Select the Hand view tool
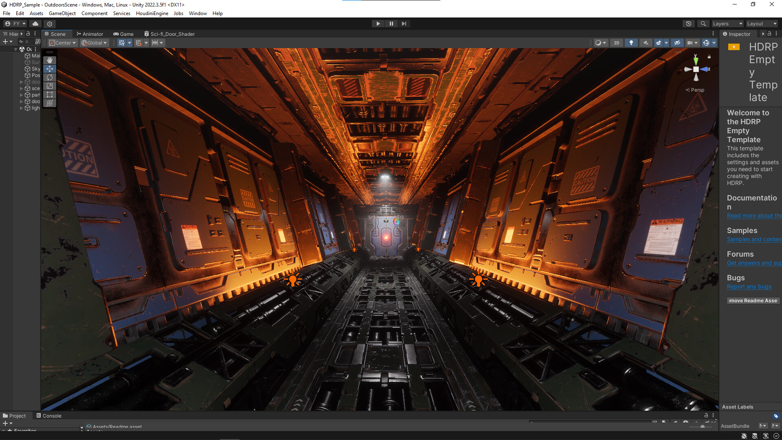Screen dimensions: 782x440 (49, 60)
